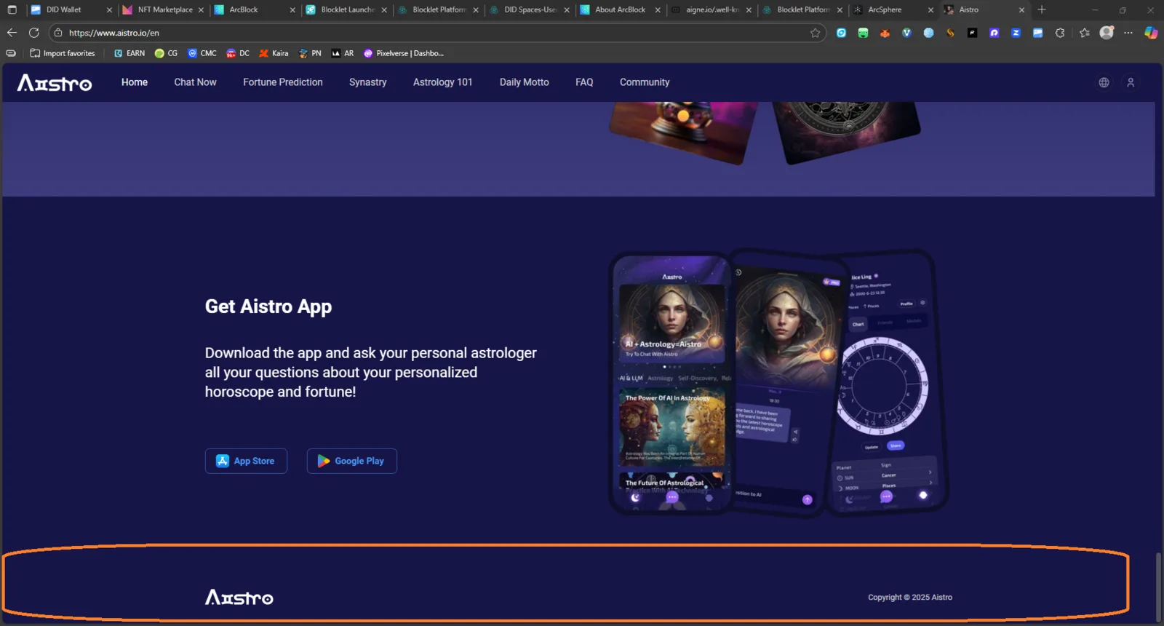Open the CG bookmark

tap(166, 53)
